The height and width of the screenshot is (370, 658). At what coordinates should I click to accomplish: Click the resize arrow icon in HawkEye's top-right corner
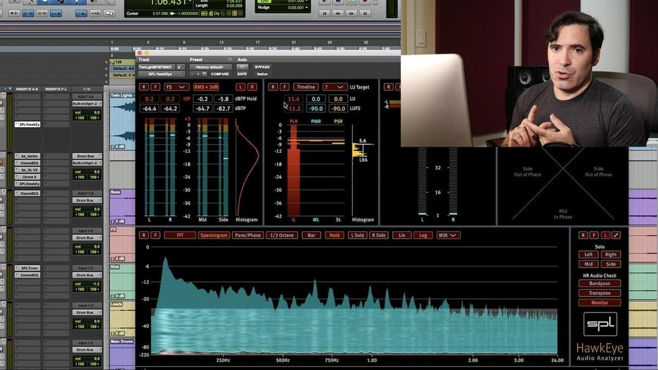click(x=615, y=235)
